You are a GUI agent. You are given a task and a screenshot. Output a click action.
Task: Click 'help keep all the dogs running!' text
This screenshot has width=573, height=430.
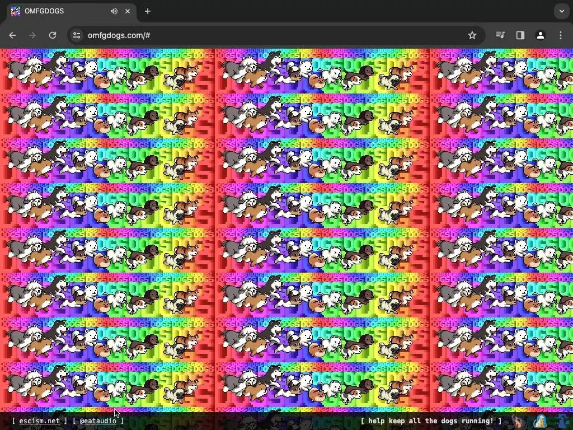431,421
